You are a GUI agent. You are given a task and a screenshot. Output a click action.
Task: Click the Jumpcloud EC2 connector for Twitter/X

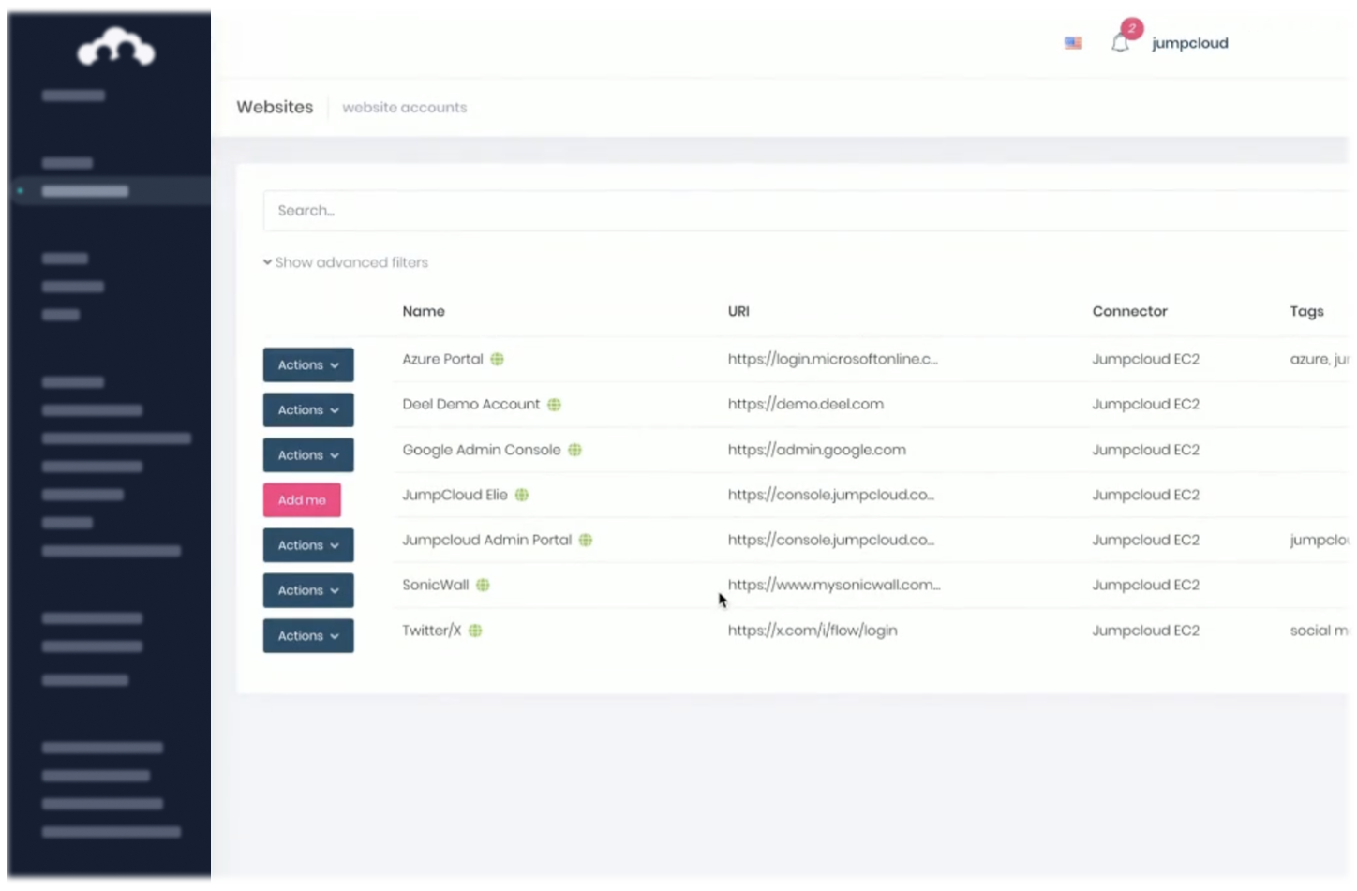(x=1145, y=631)
